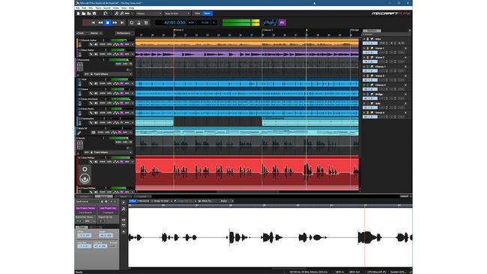Click the Master track button
487x274 pixels.
(94, 33)
